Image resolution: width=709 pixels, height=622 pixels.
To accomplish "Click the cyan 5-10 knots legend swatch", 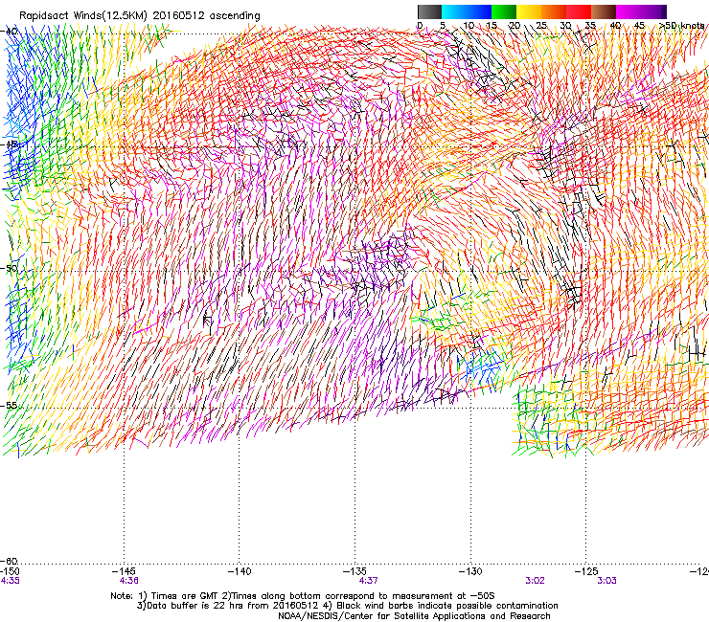I will (x=454, y=11).
